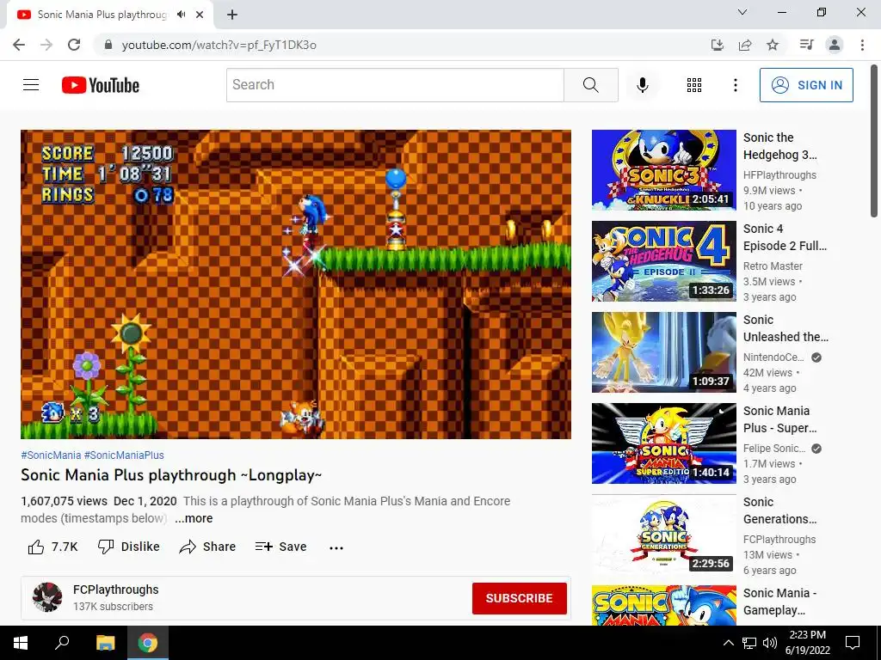Click the Chrome taskbar icon
The image size is (881, 660).
click(148, 643)
